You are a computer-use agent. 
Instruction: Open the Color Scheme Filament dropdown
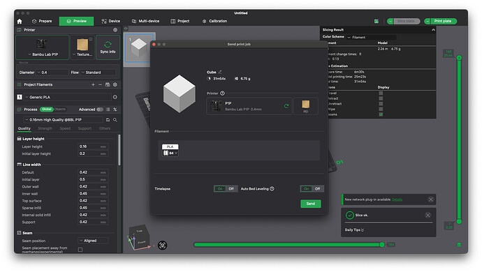click(x=372, y=37)
